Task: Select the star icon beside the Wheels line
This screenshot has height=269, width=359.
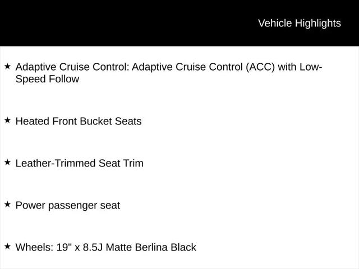Action: coord(7,247)
